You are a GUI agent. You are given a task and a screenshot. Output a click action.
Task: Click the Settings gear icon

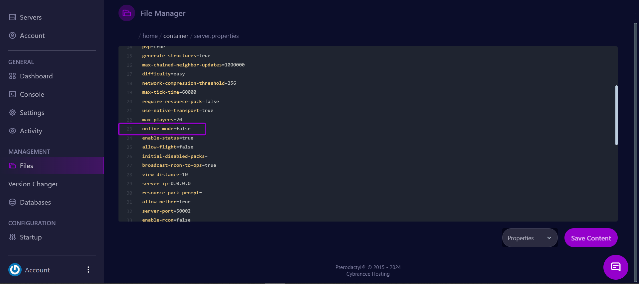(x=12, y=113)
